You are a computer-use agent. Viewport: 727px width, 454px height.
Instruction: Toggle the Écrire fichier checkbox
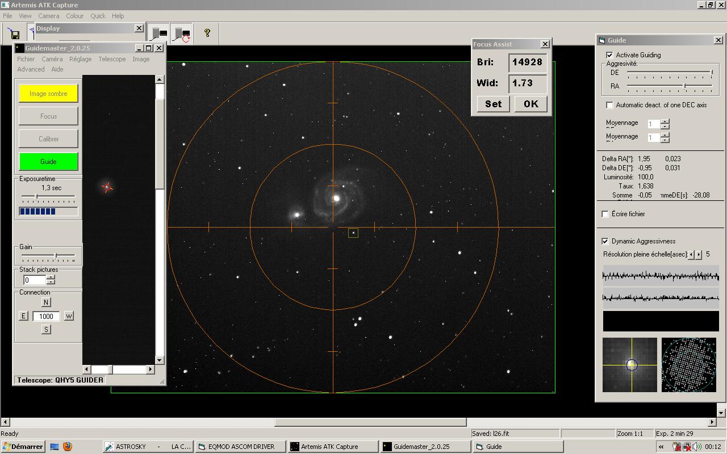pos(605,214)
